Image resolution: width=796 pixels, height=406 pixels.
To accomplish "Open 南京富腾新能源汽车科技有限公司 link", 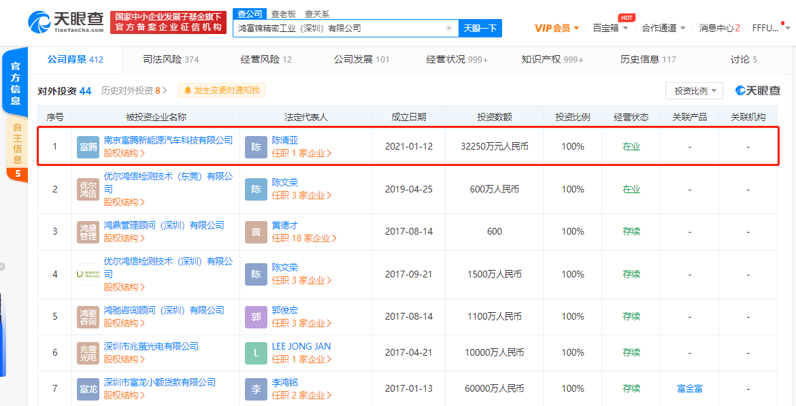I will (x=168, y=140).
